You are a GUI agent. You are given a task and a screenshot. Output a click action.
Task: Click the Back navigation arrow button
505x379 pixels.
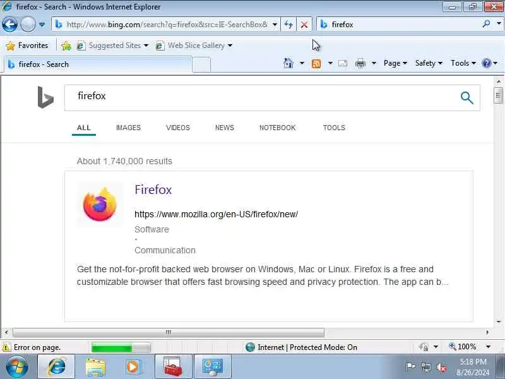click(9, 24)
